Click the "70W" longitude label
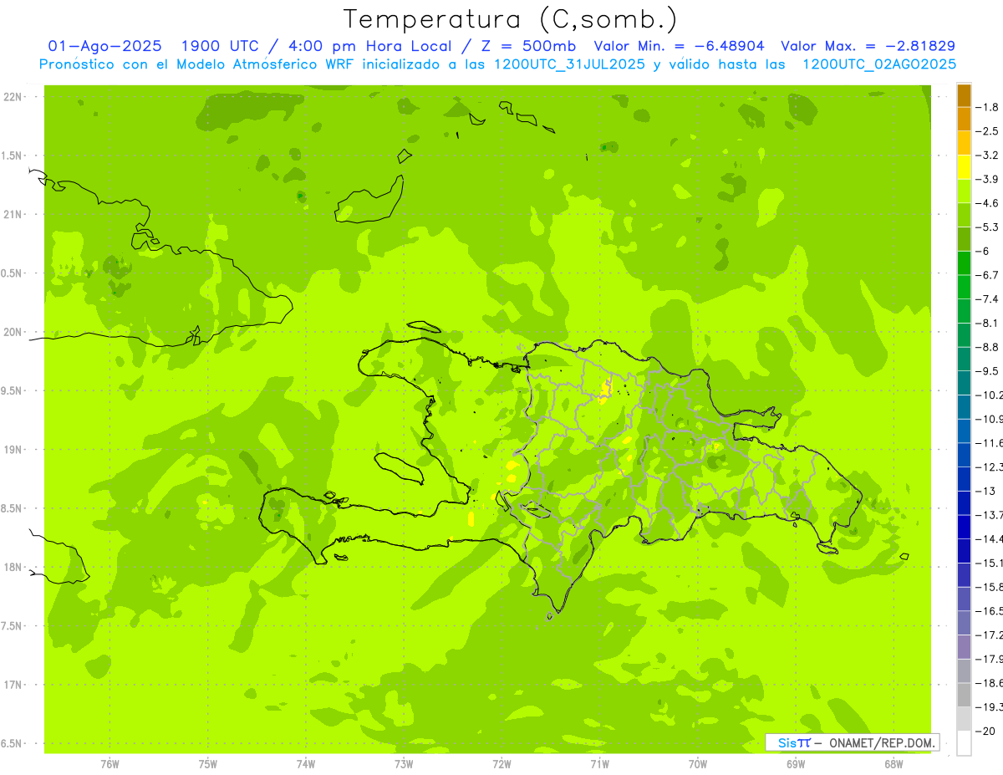Screen dimensions: 1003x775 coord(698,764)
